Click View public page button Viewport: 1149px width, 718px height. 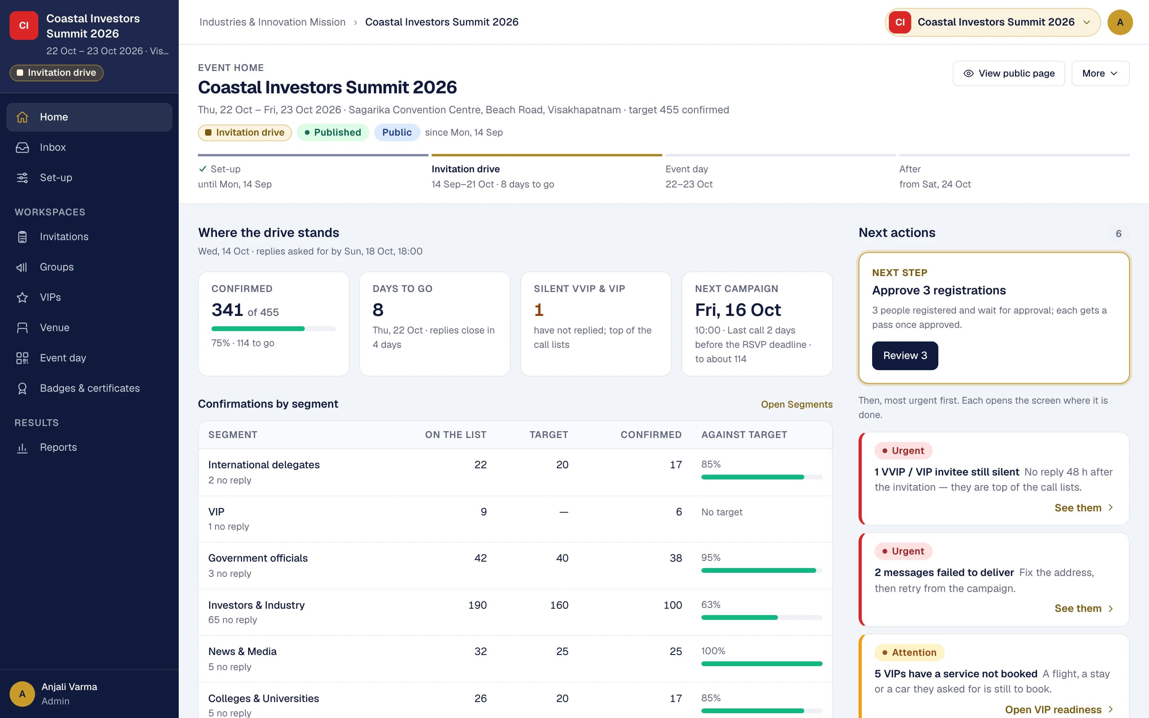1009,73
